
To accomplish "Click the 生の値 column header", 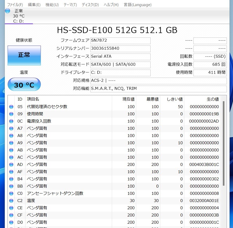I will point(213,99).
